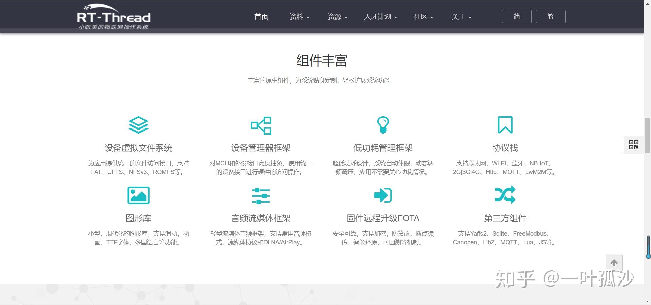The height and width of the screenshot is (305, 651).
Task: Open the QR code panel on the right
Action: (x=633, y=145)
